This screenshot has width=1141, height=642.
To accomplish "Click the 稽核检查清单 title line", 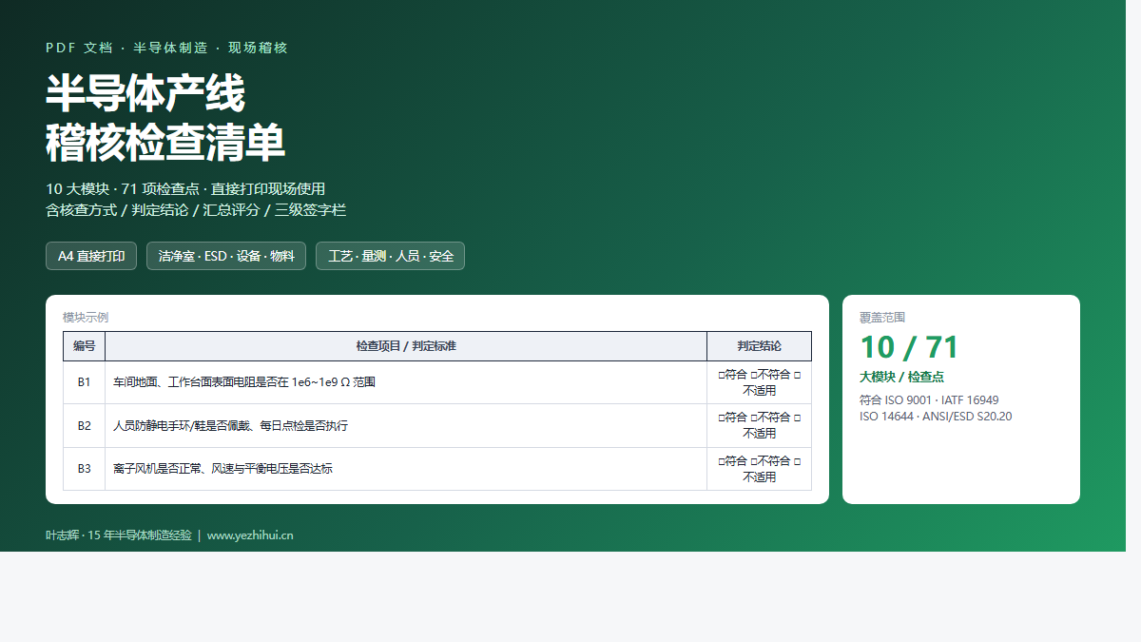I will (x=165, y=143).
